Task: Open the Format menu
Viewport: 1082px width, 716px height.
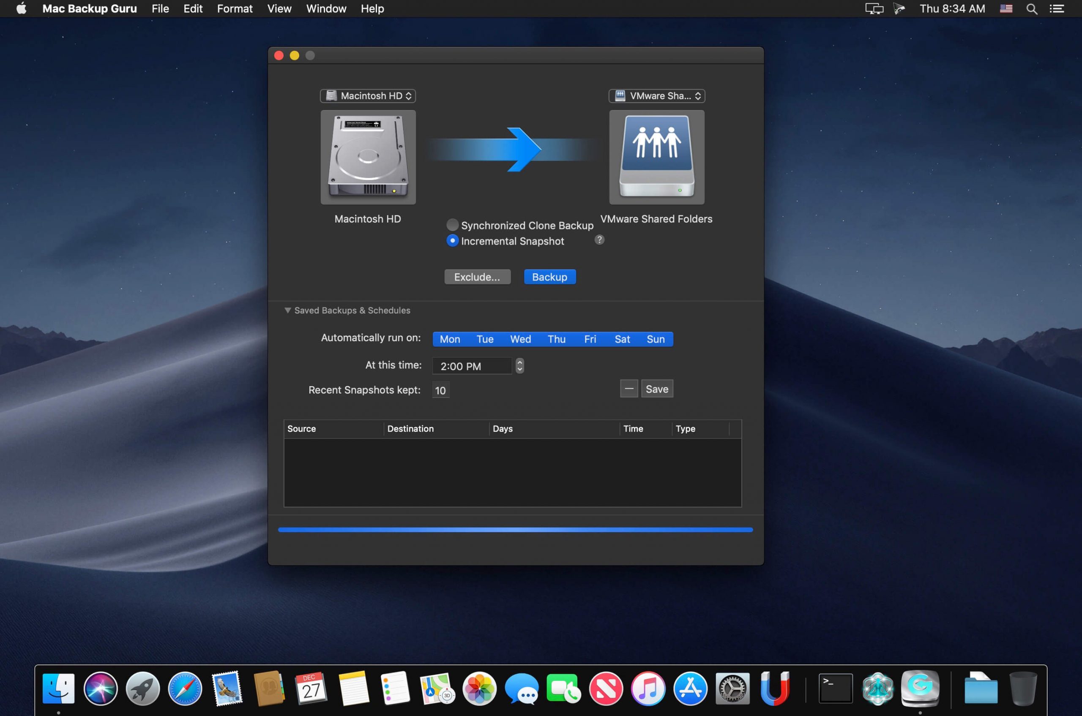Action: [235, 8]
